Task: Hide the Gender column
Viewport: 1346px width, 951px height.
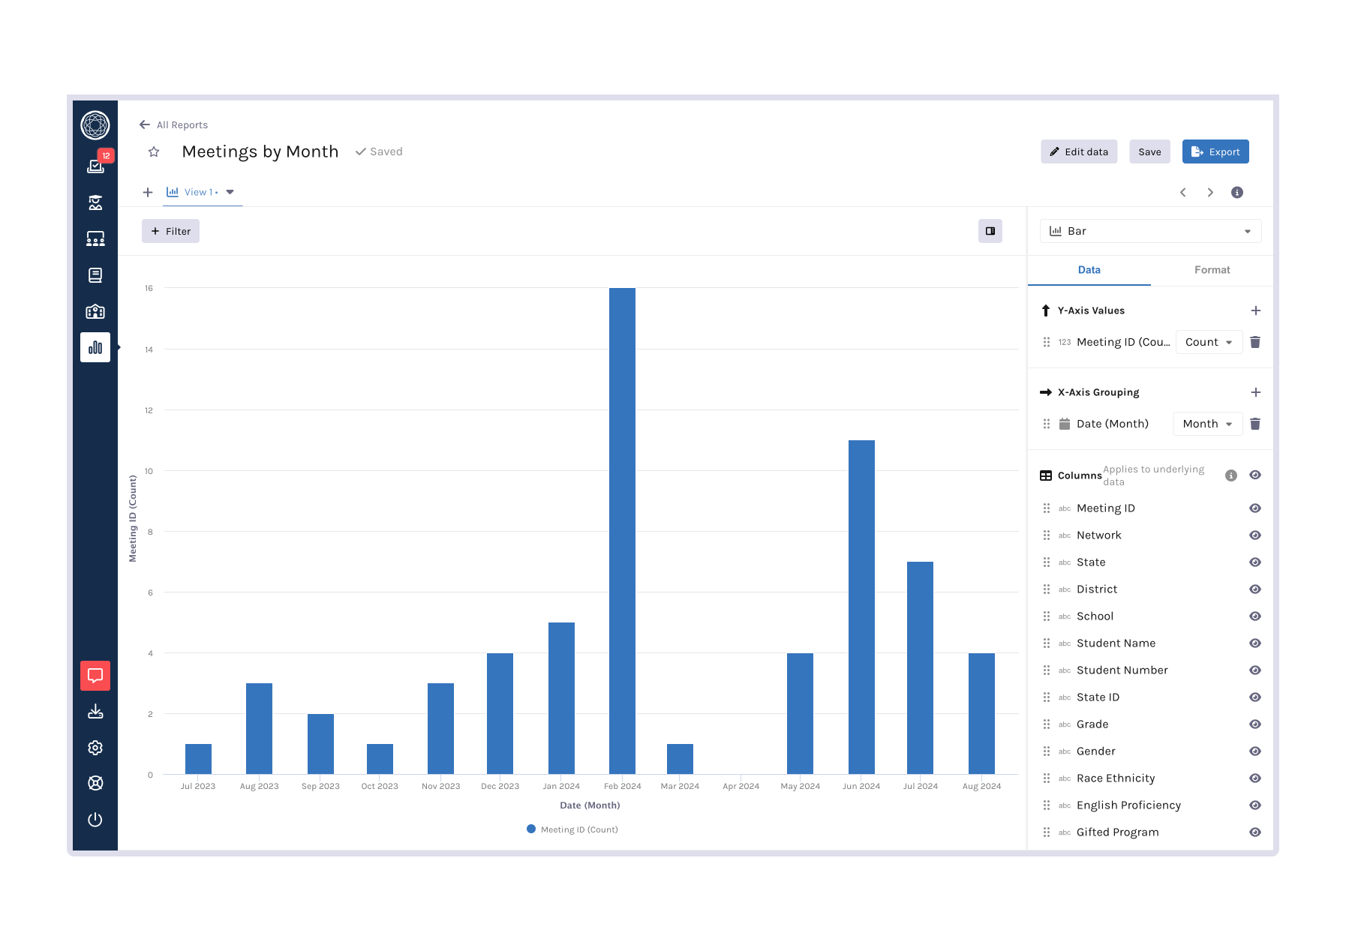Action: (1255, 751)
